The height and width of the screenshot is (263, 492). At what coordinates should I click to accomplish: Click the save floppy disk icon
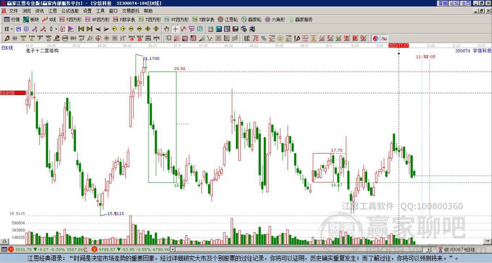pyautogui.click(x=235, y=29)
